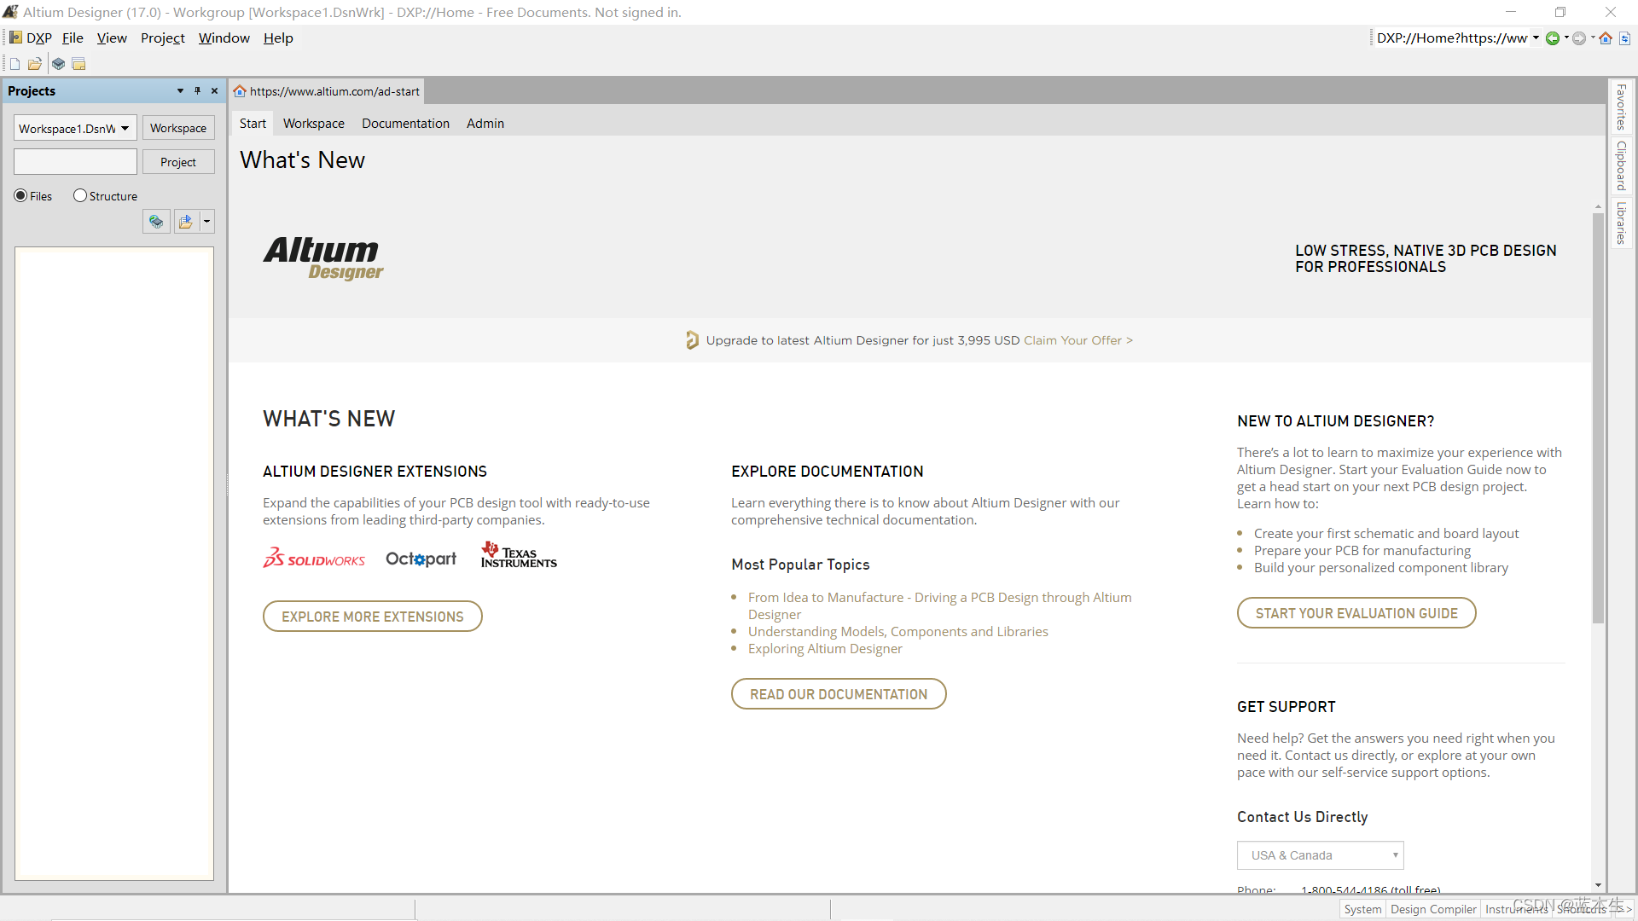This screenshot has height=921, width=1638.
Task: Click the new document toolbar icon
Action: 15,64
